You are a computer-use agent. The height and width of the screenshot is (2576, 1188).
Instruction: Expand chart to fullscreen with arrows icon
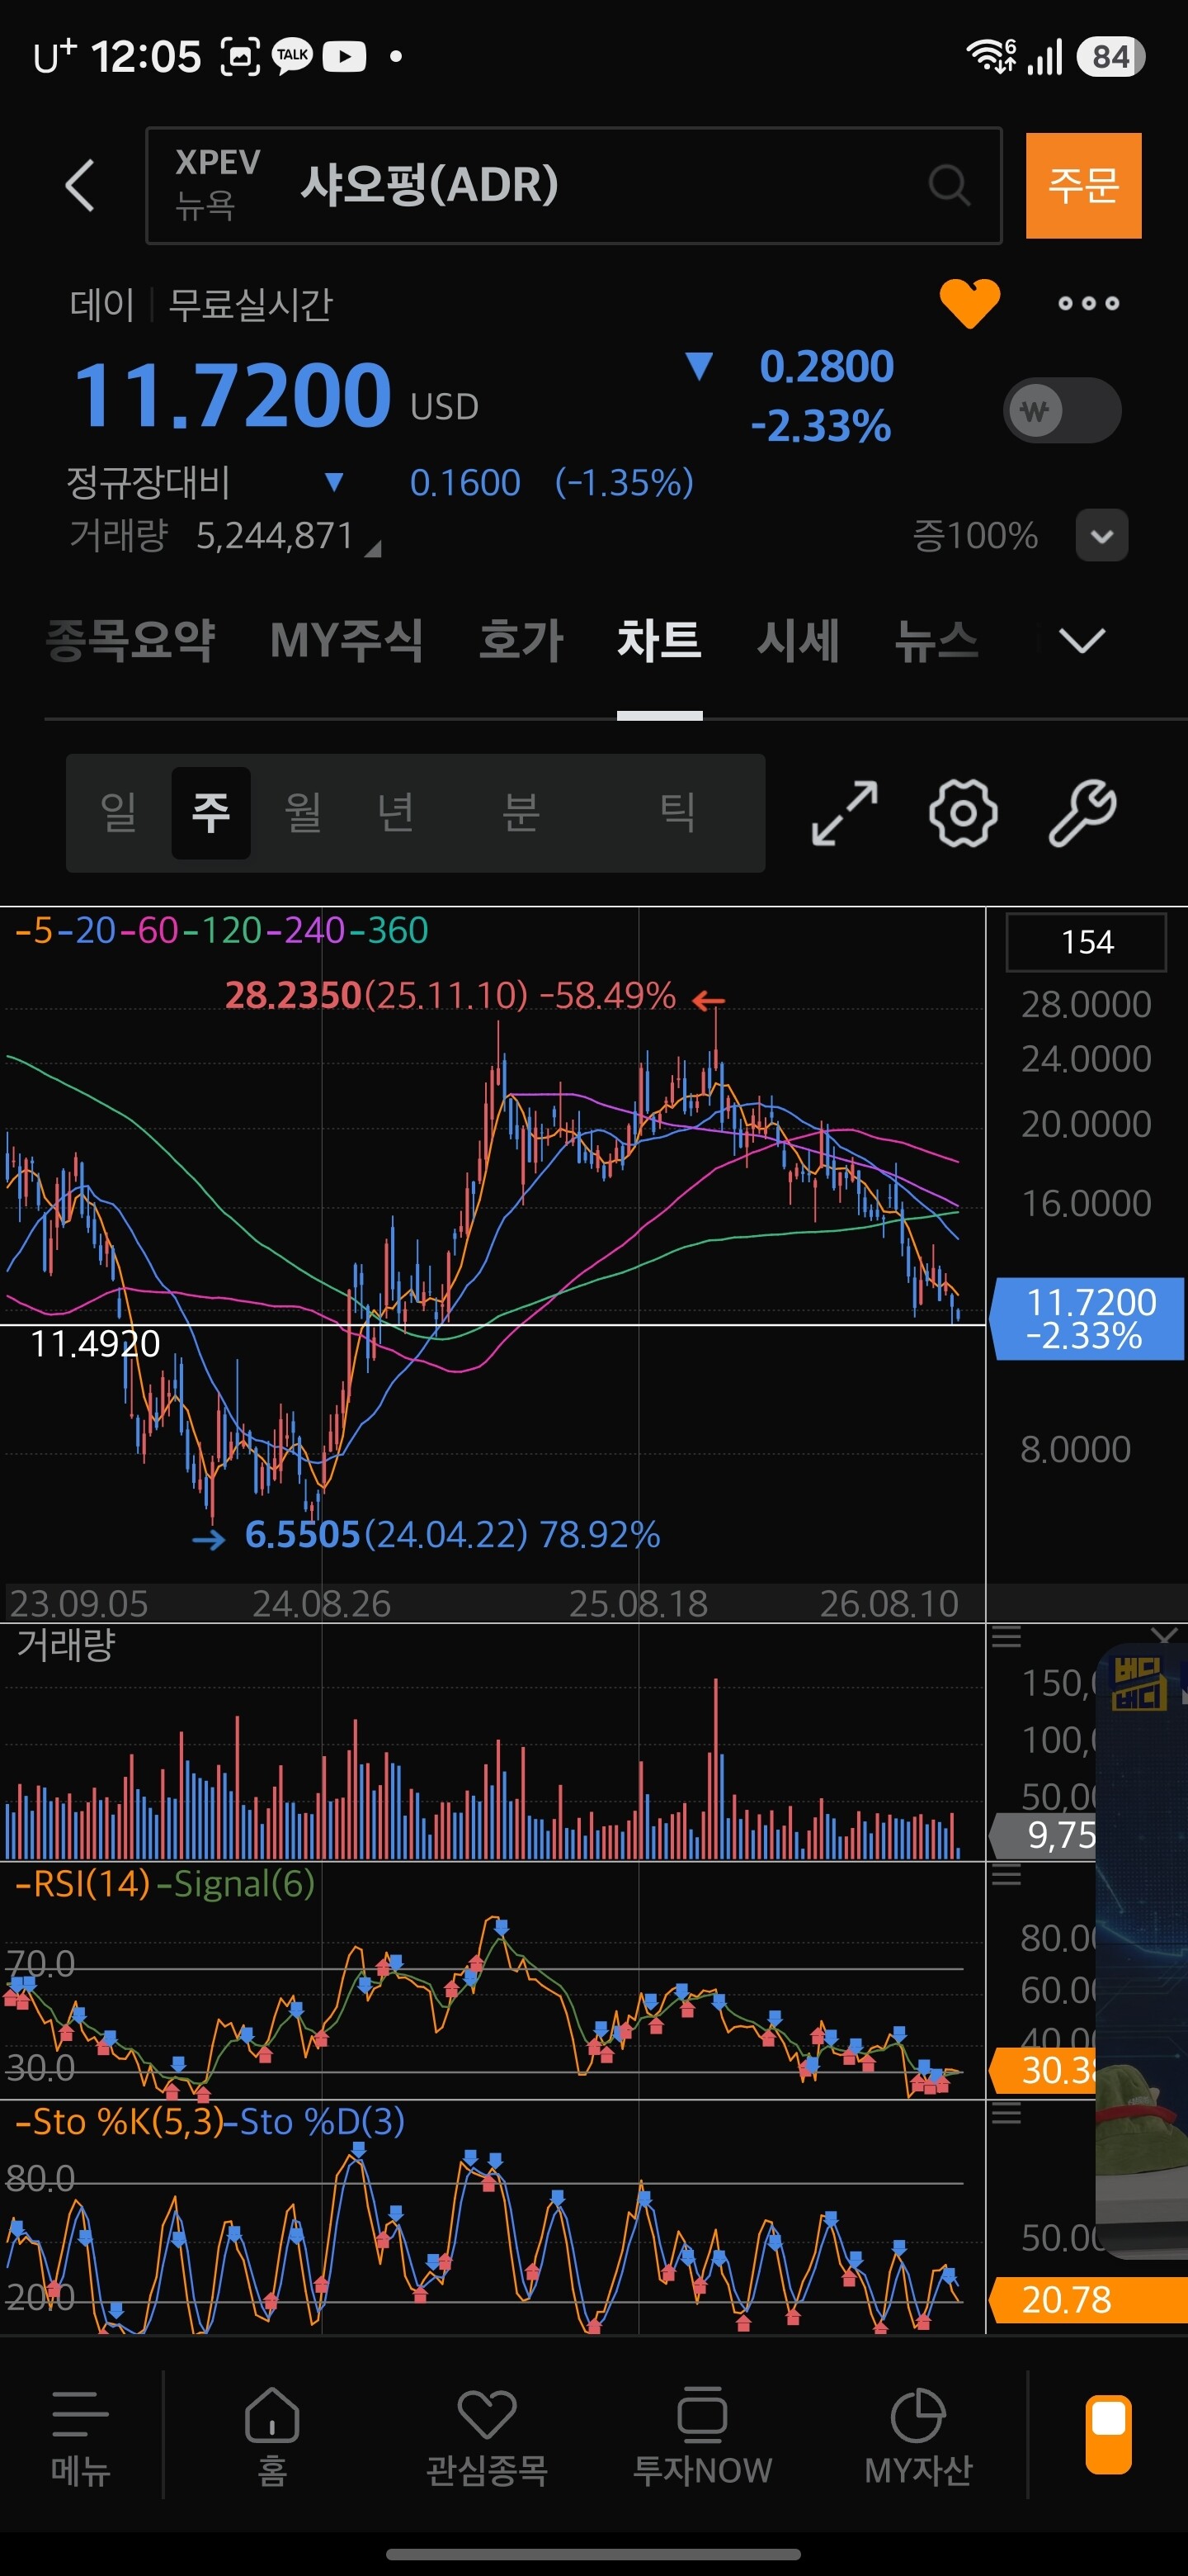[x=846, y=813]
